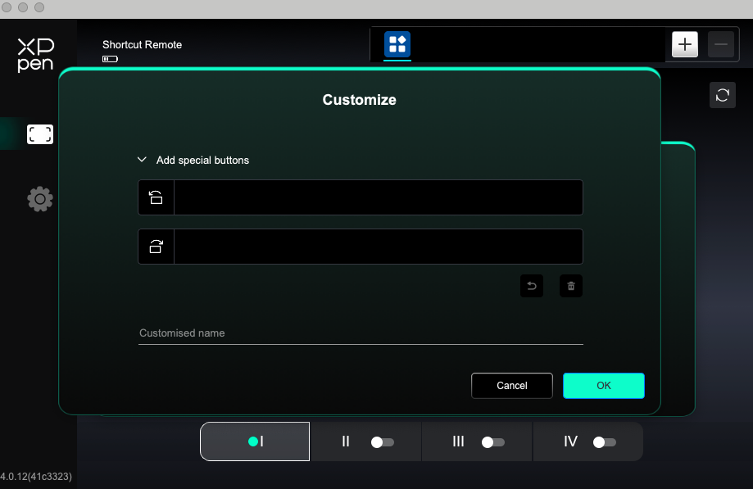Enable the group II toggle
Screen dimensions: 753x489
(383, 442)
